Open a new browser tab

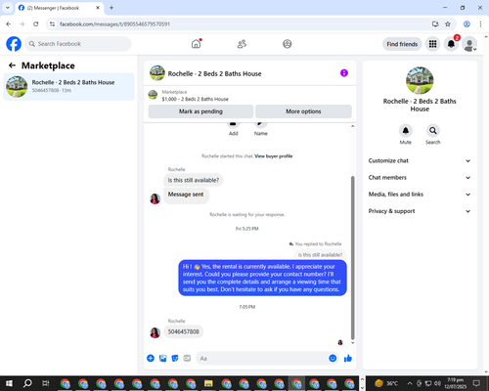pos(111,8)
